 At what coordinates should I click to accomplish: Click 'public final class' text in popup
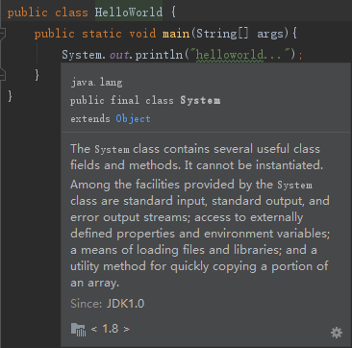(122, 100)
